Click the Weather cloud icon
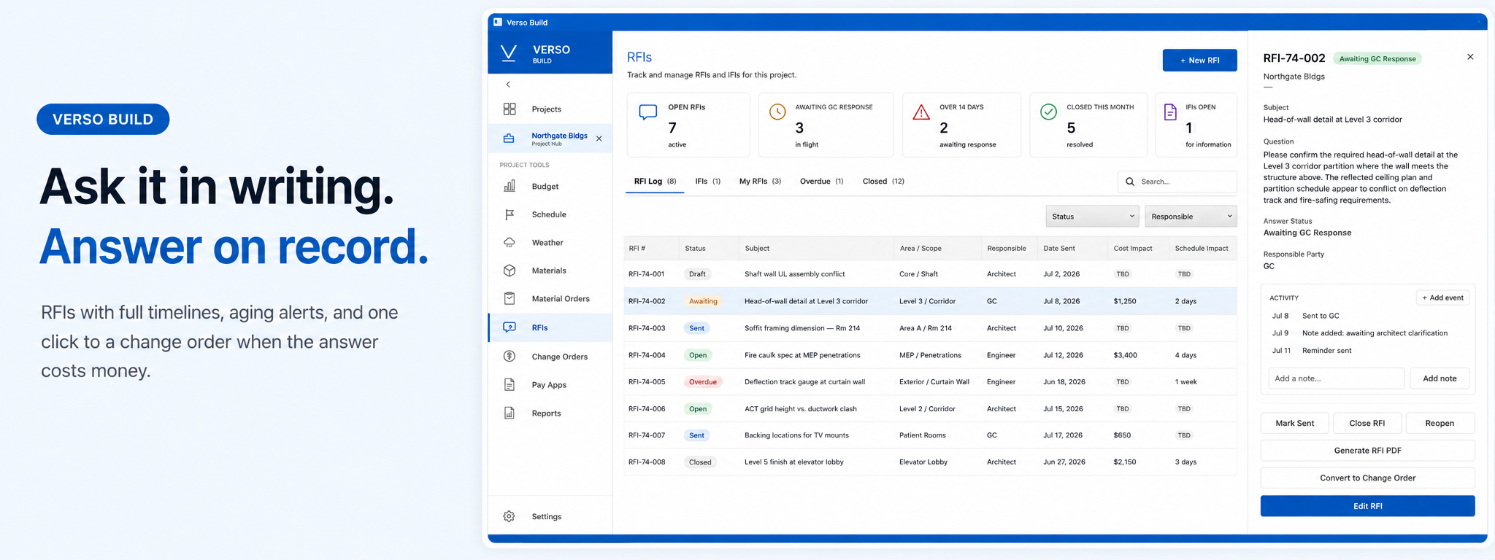The height and width of the screenshot is (560, 1495). tap(510, 242)
